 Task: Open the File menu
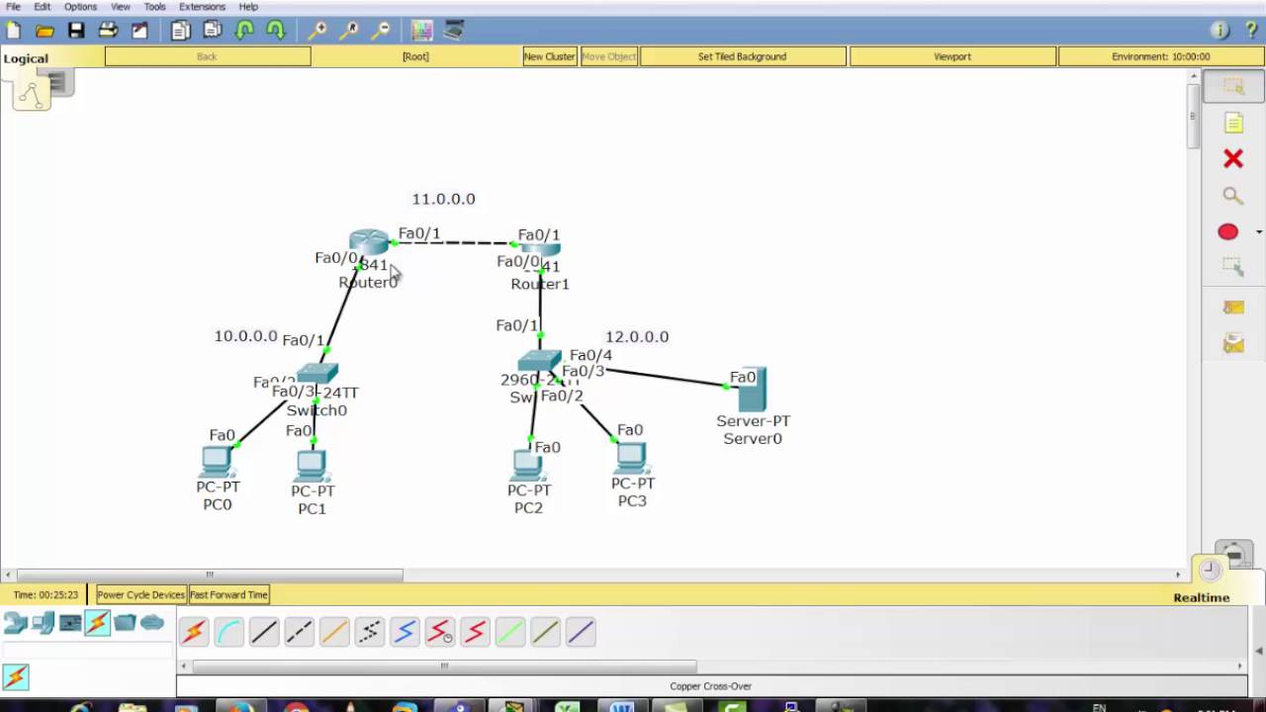(x=13, y=7)
